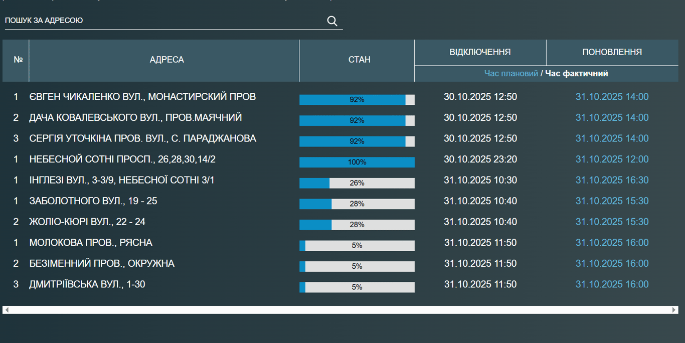The width and height of the screenshot is (685, 343).
Task: Select the 'Час плановий' link
Action: click(x=510, y=74)
